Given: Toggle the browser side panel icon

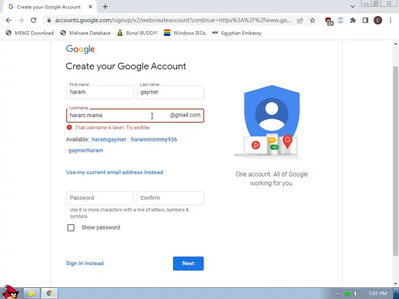Looking at the screenshot, I should (x=365, y=20).
